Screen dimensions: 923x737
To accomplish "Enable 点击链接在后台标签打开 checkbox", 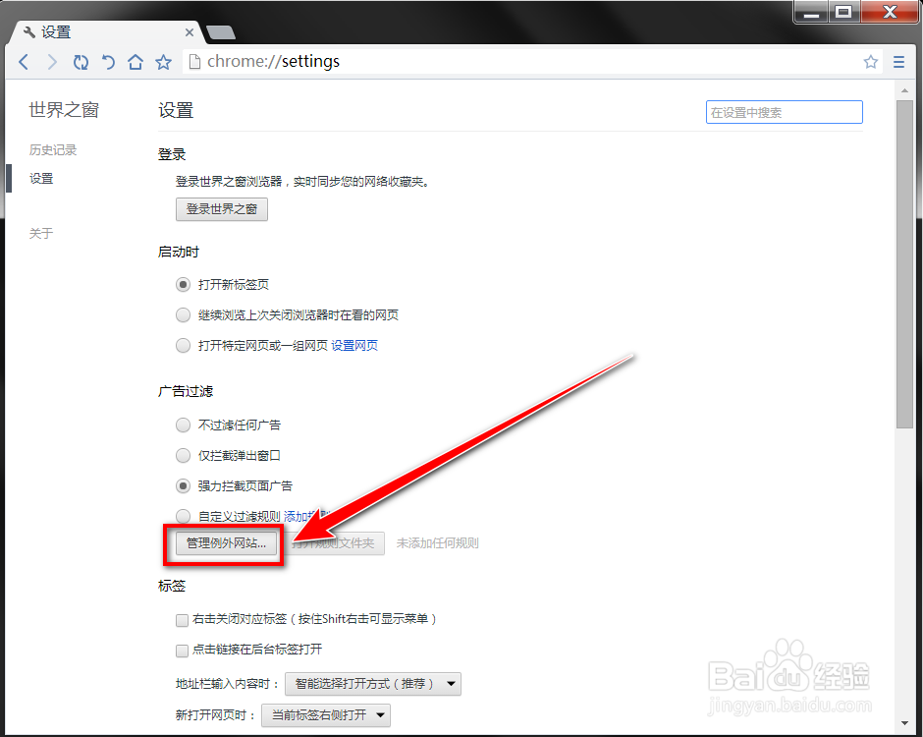I will coord(182,651).
